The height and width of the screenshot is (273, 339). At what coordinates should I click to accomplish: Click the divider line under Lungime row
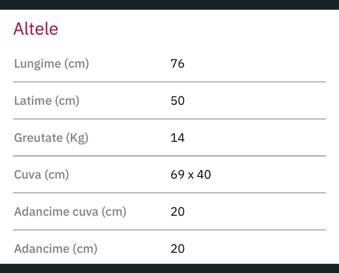[169, 82]
